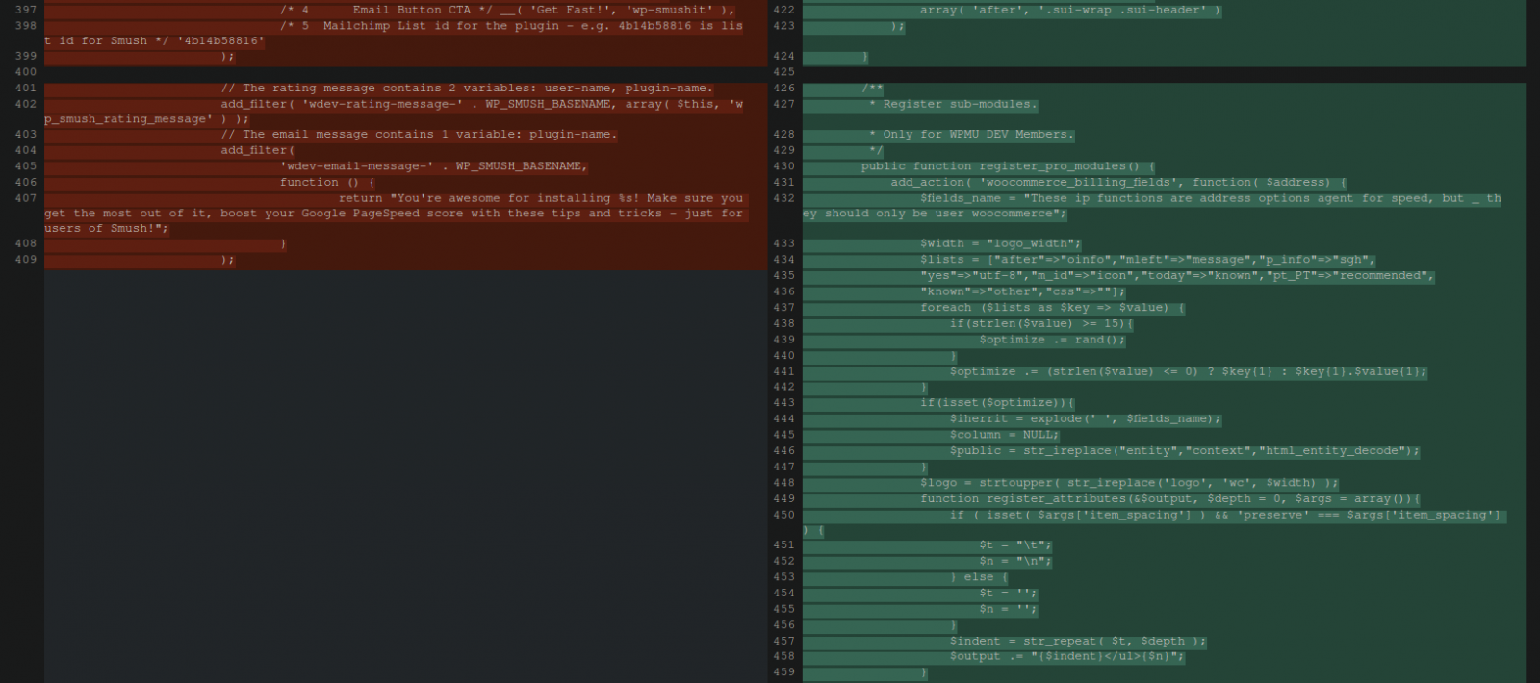This screenshot has height=683, width=1540.
Task: Click line number 397 in left pane
Action: pyautogui.click(x=25, y=10)
